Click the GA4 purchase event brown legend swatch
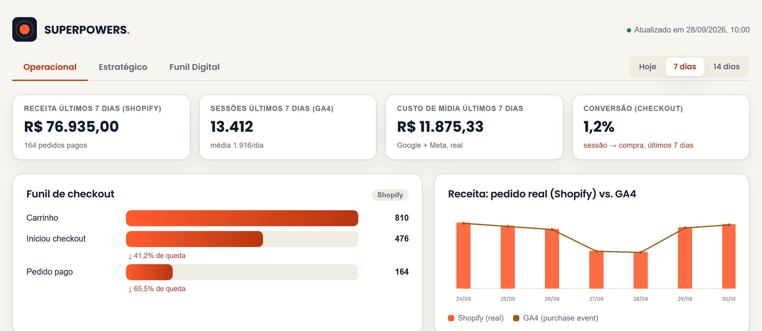 click(516, 318)
